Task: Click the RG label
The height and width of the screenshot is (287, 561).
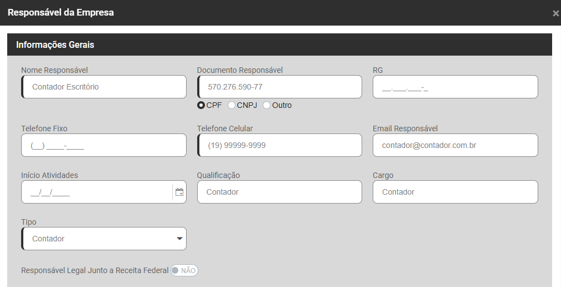Action: 378,70
